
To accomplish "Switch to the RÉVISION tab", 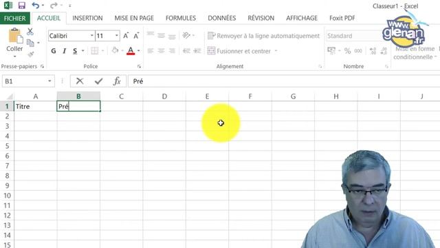I will 261,19.
